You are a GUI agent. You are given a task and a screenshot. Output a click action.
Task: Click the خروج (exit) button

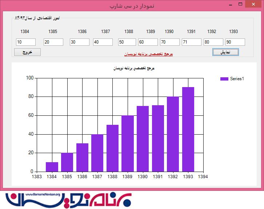point(27,52)
